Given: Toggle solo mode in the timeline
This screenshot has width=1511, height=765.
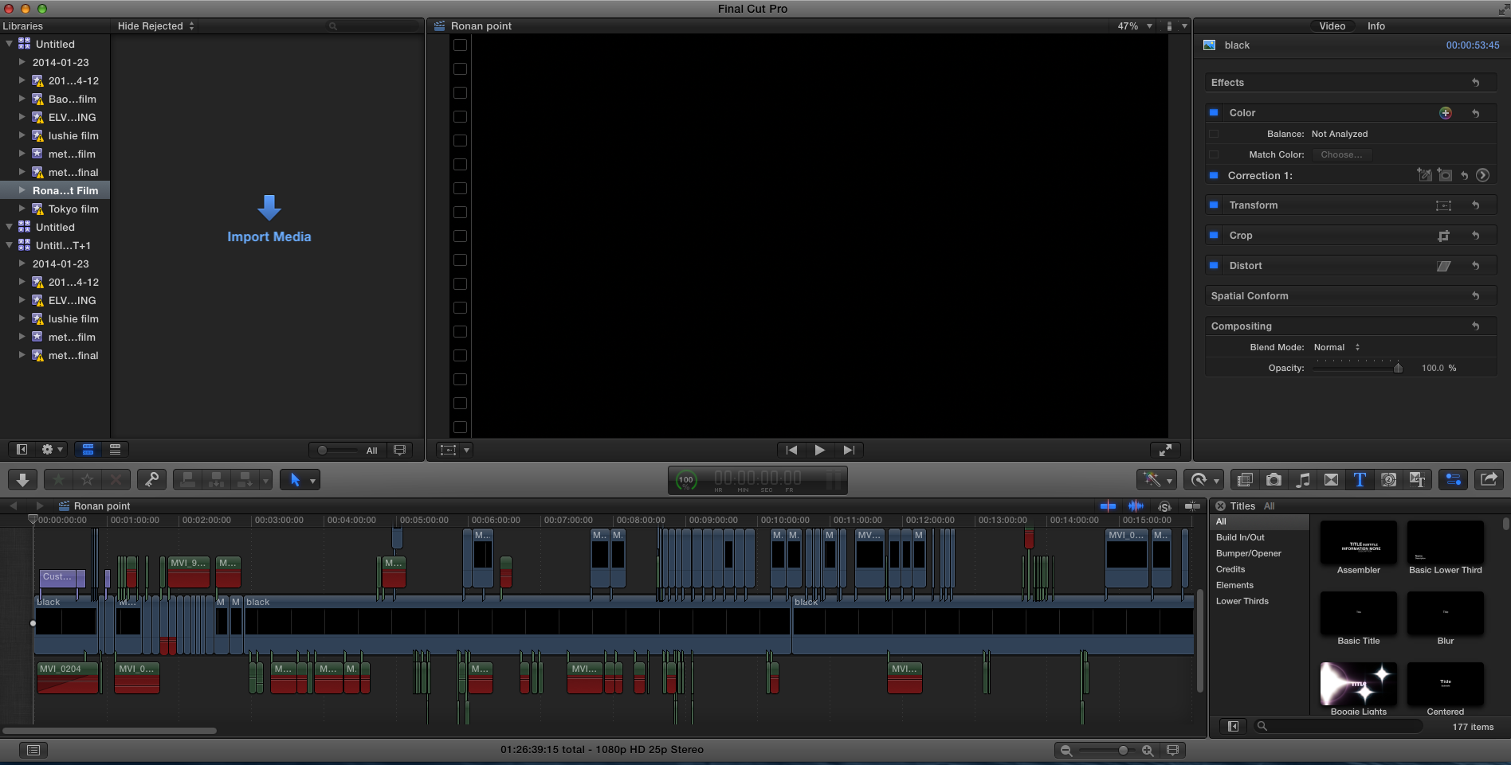Looking at the screenshot, I should [x=1164, y=505].
